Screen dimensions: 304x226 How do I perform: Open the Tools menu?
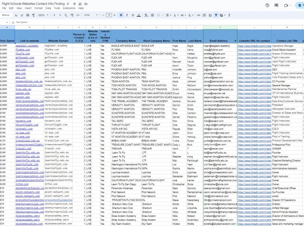(x=57, y=8)
